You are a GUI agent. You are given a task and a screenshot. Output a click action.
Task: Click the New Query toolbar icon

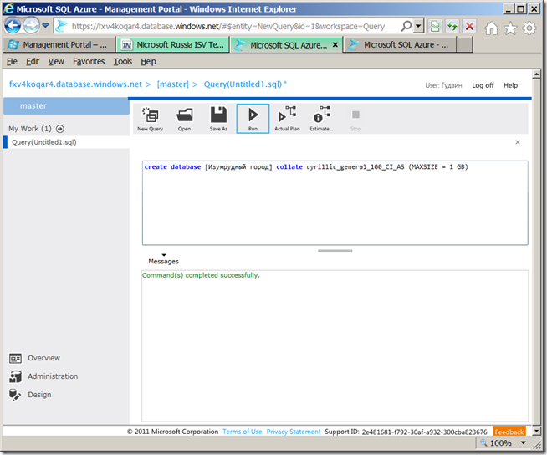(x=150, y=119)
